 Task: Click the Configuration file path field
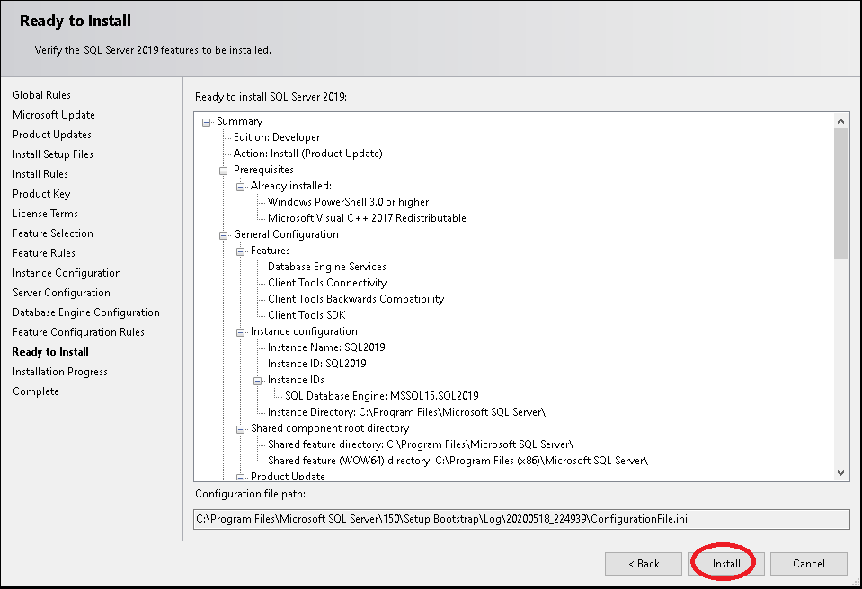pos(521,519)
